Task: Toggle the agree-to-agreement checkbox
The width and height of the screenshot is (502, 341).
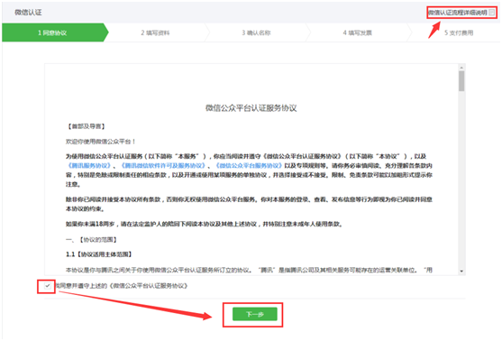Action: point(48,286)
